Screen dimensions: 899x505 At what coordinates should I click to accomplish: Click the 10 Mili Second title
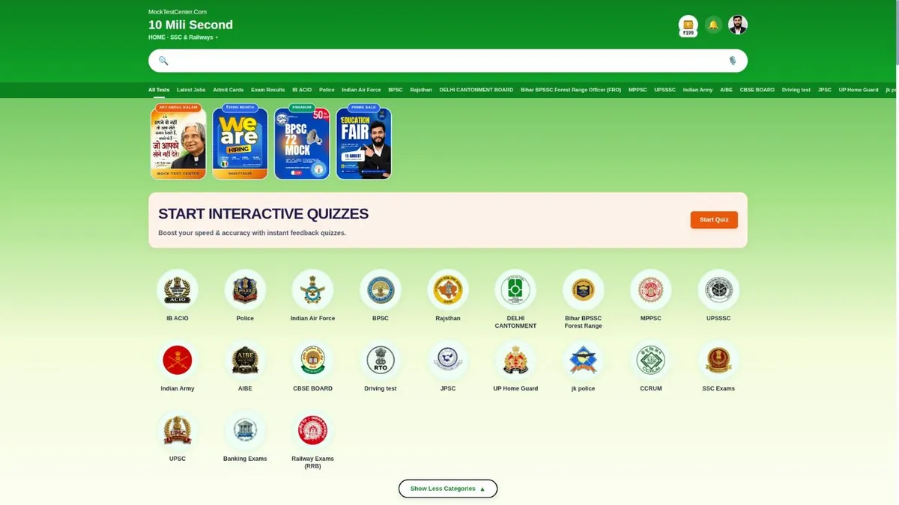coord(190,25)
